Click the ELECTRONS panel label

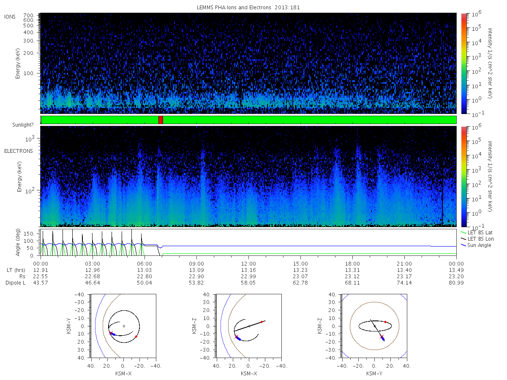point(19,151)
